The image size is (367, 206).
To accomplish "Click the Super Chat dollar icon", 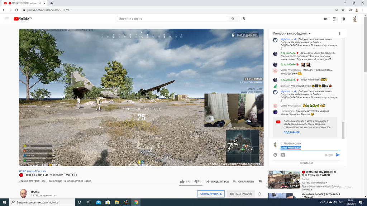I will 283,155.
